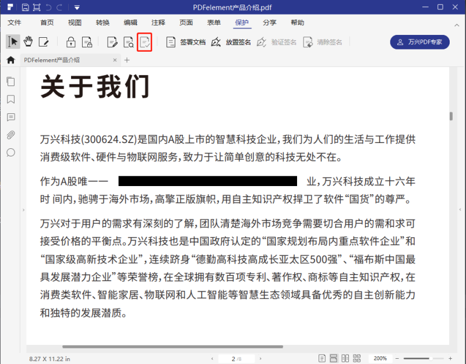
Task: Toggle continuous scrolling page view
Action: click(333, 358)
